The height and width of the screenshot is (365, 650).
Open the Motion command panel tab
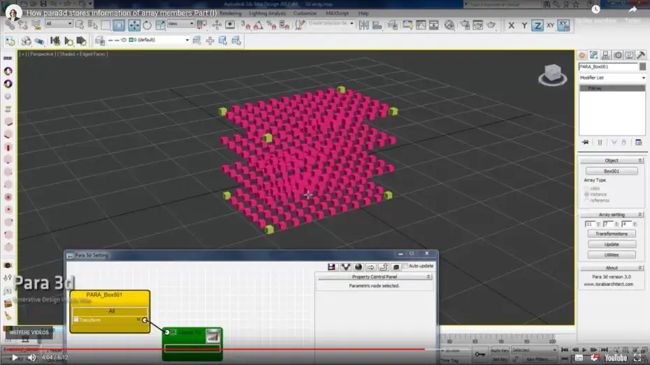click(x=618, y=55)
